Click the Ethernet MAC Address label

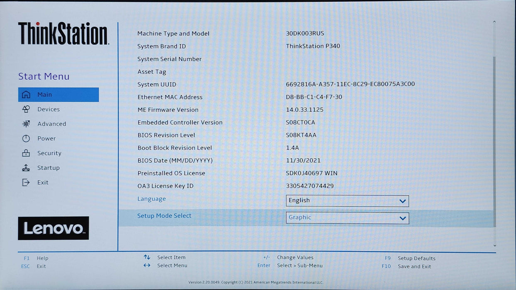pyautogui.click(x=170, y=97)
